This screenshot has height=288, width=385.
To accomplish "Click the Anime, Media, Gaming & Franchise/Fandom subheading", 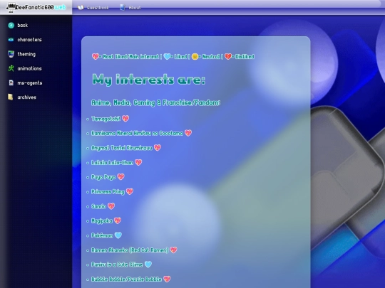I will [x=156, y=102].
